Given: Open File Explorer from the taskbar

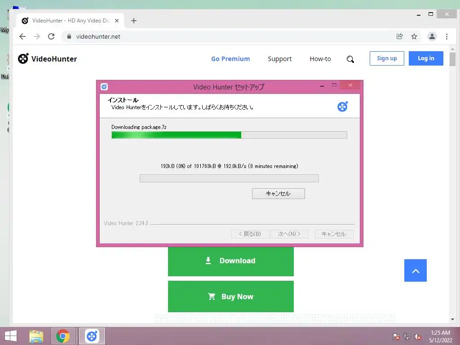Looking at the screenshot, I should tap(36, 336).
